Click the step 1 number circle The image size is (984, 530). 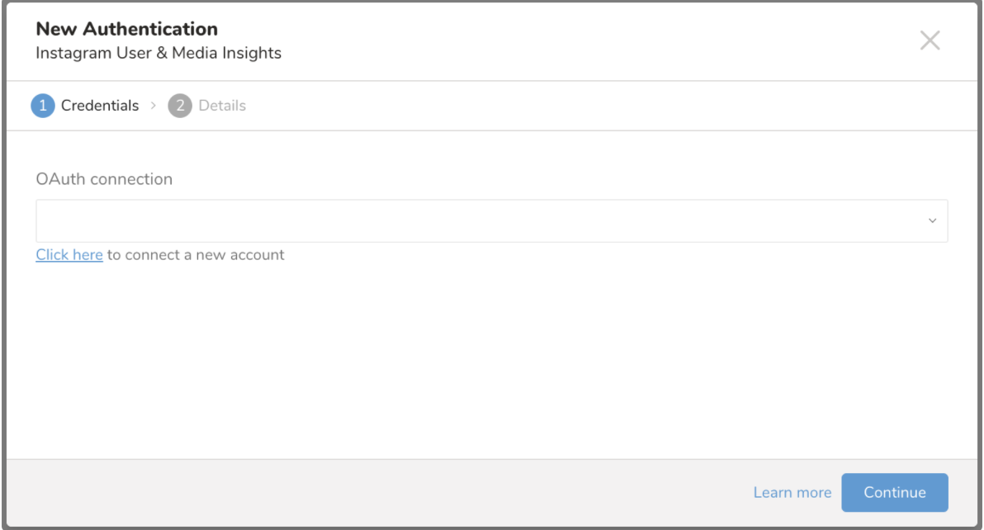(x=42, y=106)
